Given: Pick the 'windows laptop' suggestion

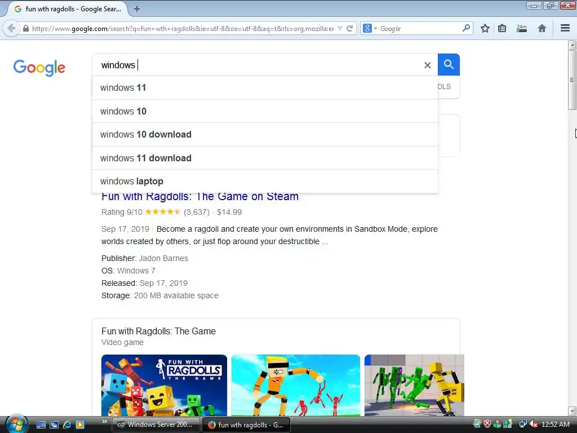Looking at the screenshot, I should coord(265,181).
